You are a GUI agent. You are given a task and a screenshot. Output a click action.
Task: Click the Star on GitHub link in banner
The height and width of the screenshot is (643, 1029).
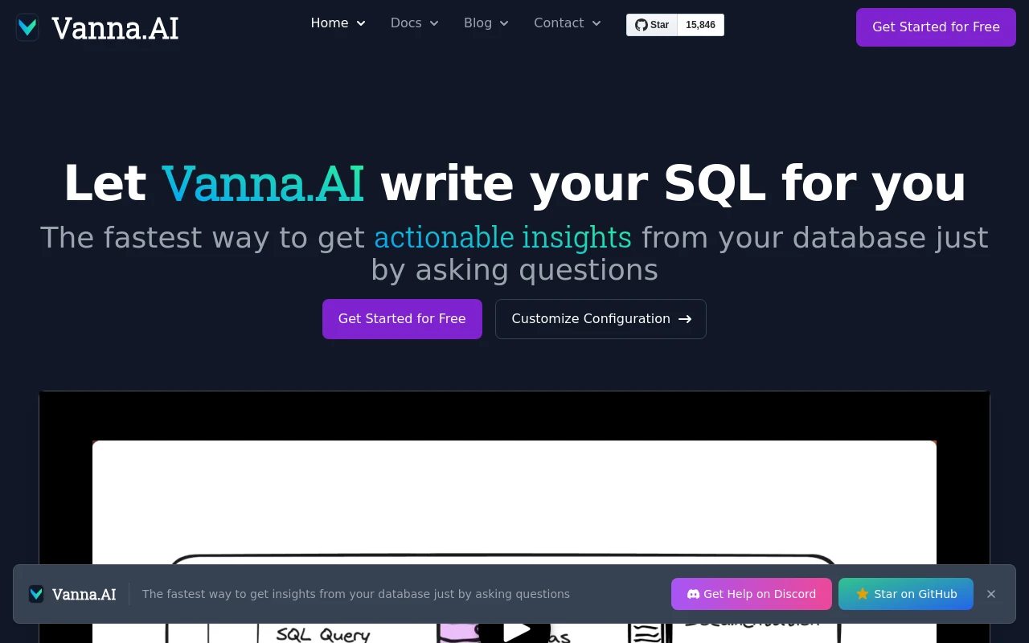point(906,594)
